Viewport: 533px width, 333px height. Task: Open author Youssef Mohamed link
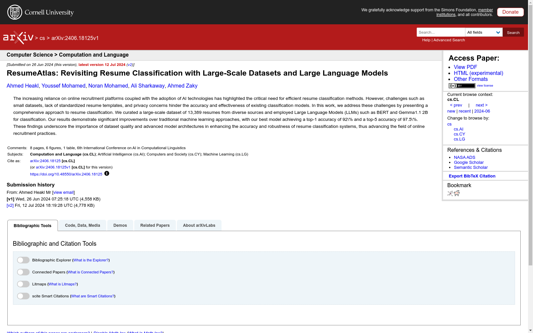point(64,86)
